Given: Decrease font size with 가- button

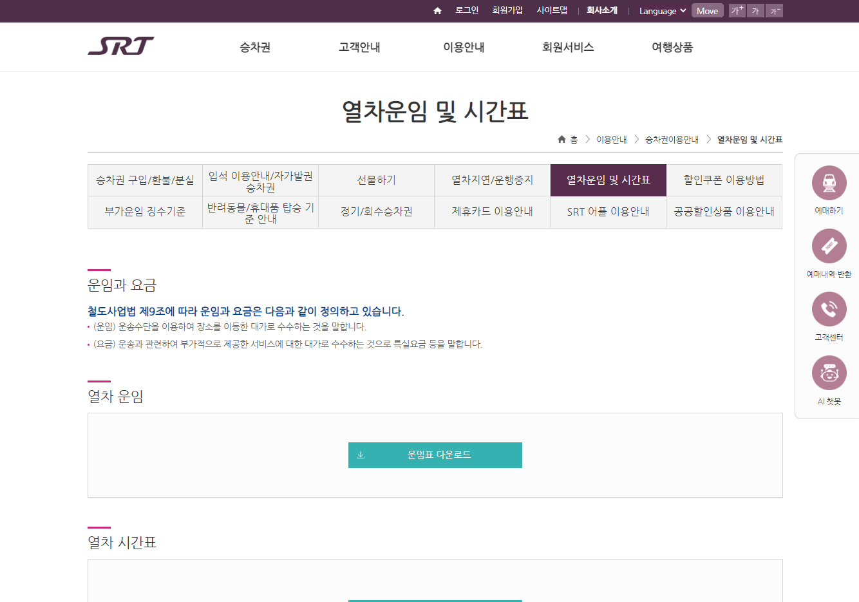Looking at the screenshot, I should pos(775,10).
